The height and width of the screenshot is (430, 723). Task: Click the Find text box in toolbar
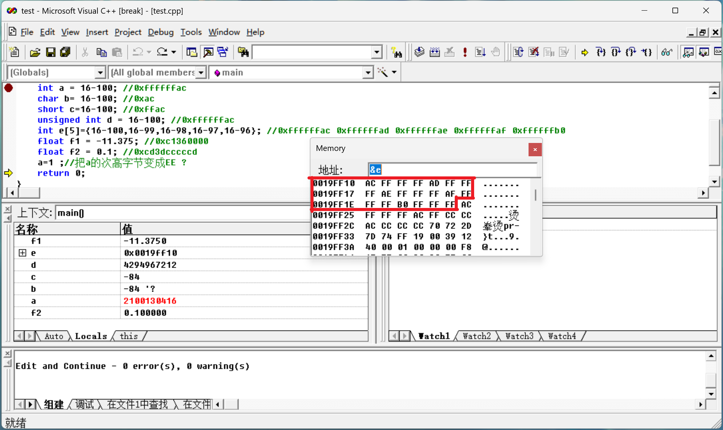(312, 52)
